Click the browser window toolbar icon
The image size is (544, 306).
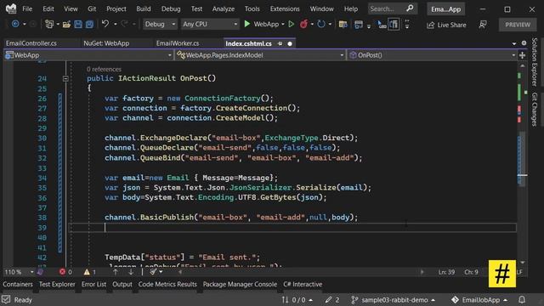(359, 25)
